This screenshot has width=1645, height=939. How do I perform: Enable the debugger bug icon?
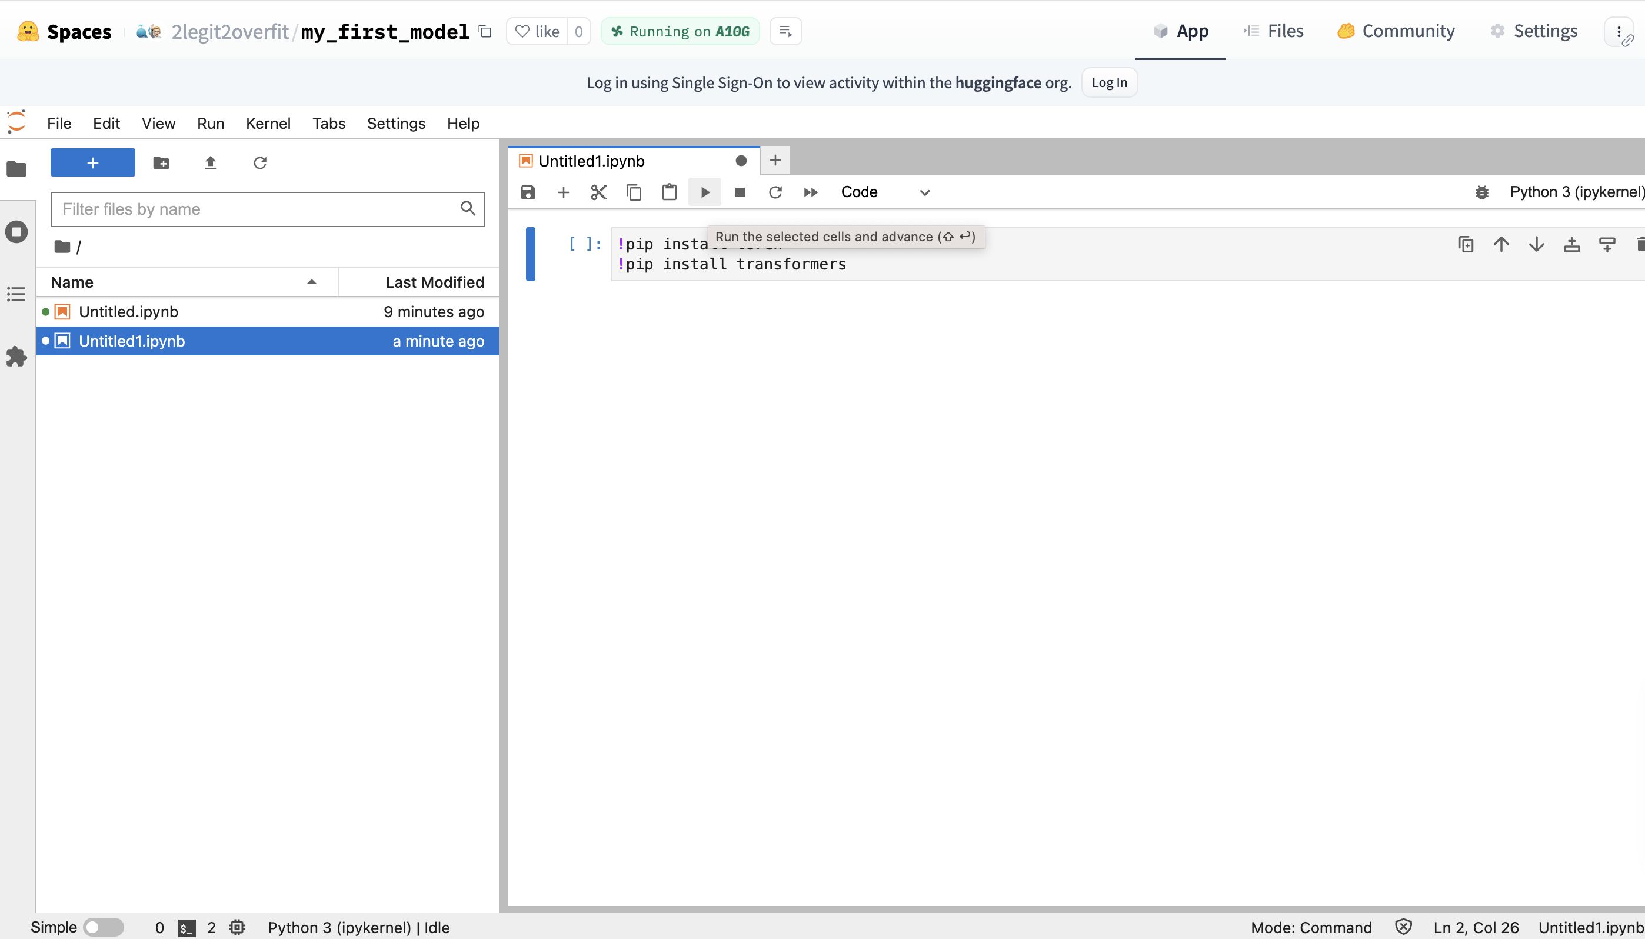1482,192
